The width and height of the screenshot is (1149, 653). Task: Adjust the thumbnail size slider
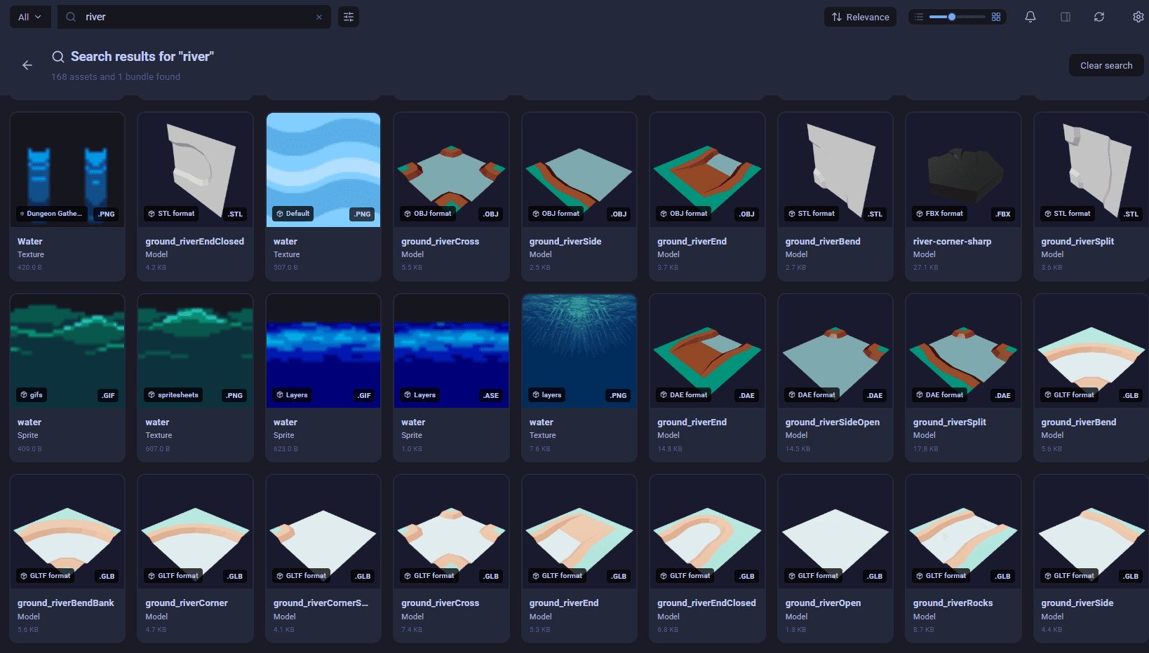952,17
